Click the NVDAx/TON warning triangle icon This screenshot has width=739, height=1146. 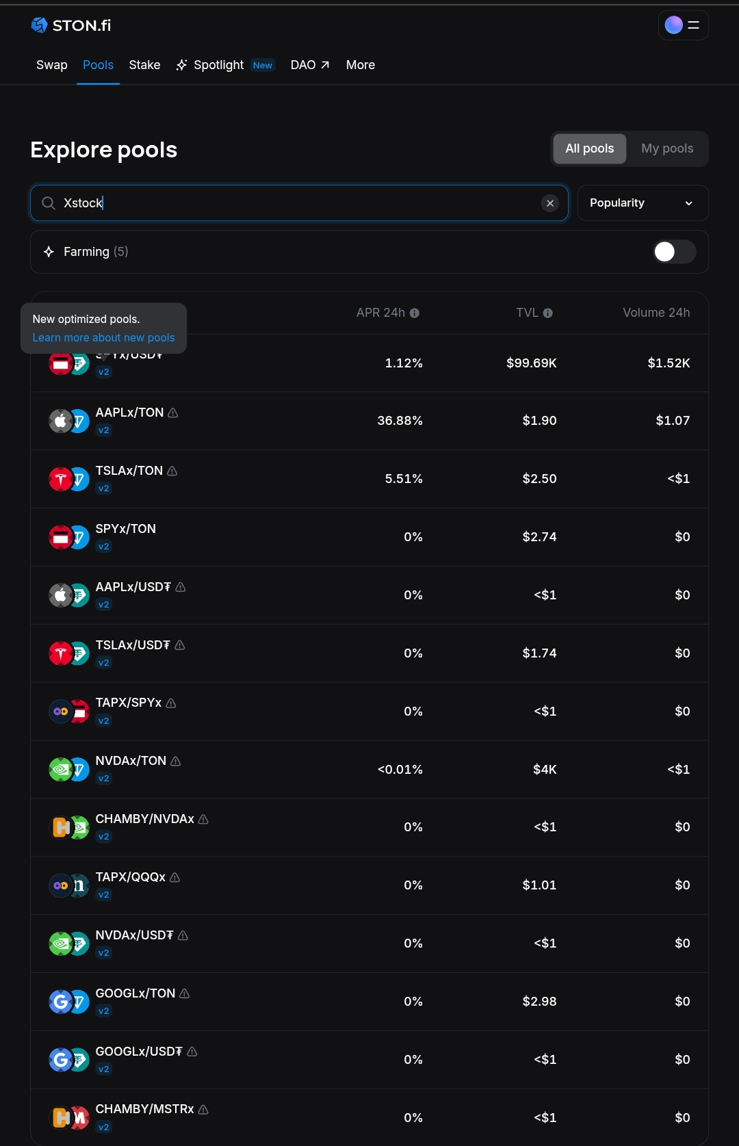pos(176,761)
